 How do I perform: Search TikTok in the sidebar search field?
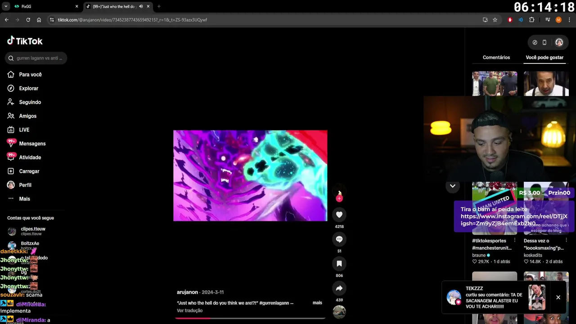click(36, 58)
